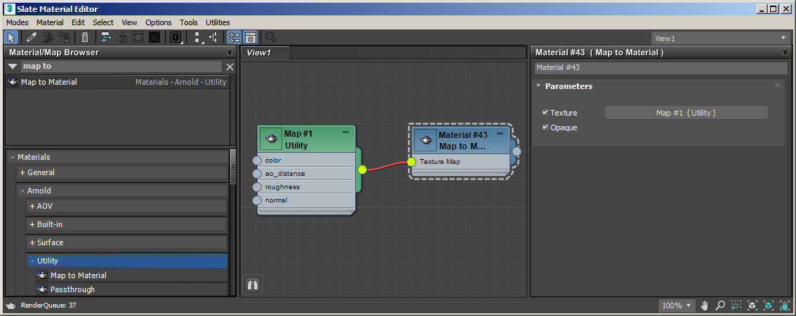This screenshot has height=316, width=796.
Task: Click Zoom Extents white cube icon
Action: pos(752,305)
